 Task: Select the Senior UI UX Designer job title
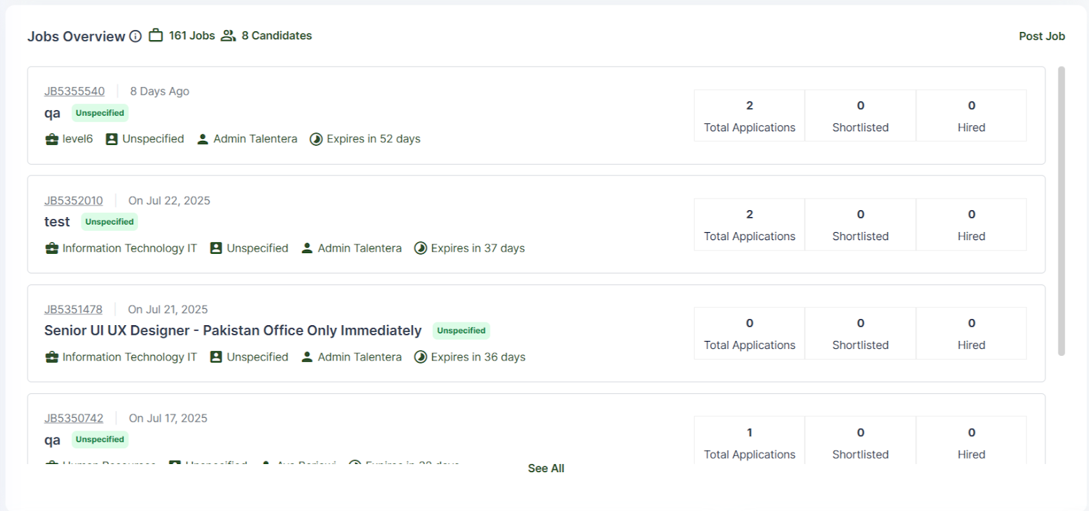coord(233,331)
